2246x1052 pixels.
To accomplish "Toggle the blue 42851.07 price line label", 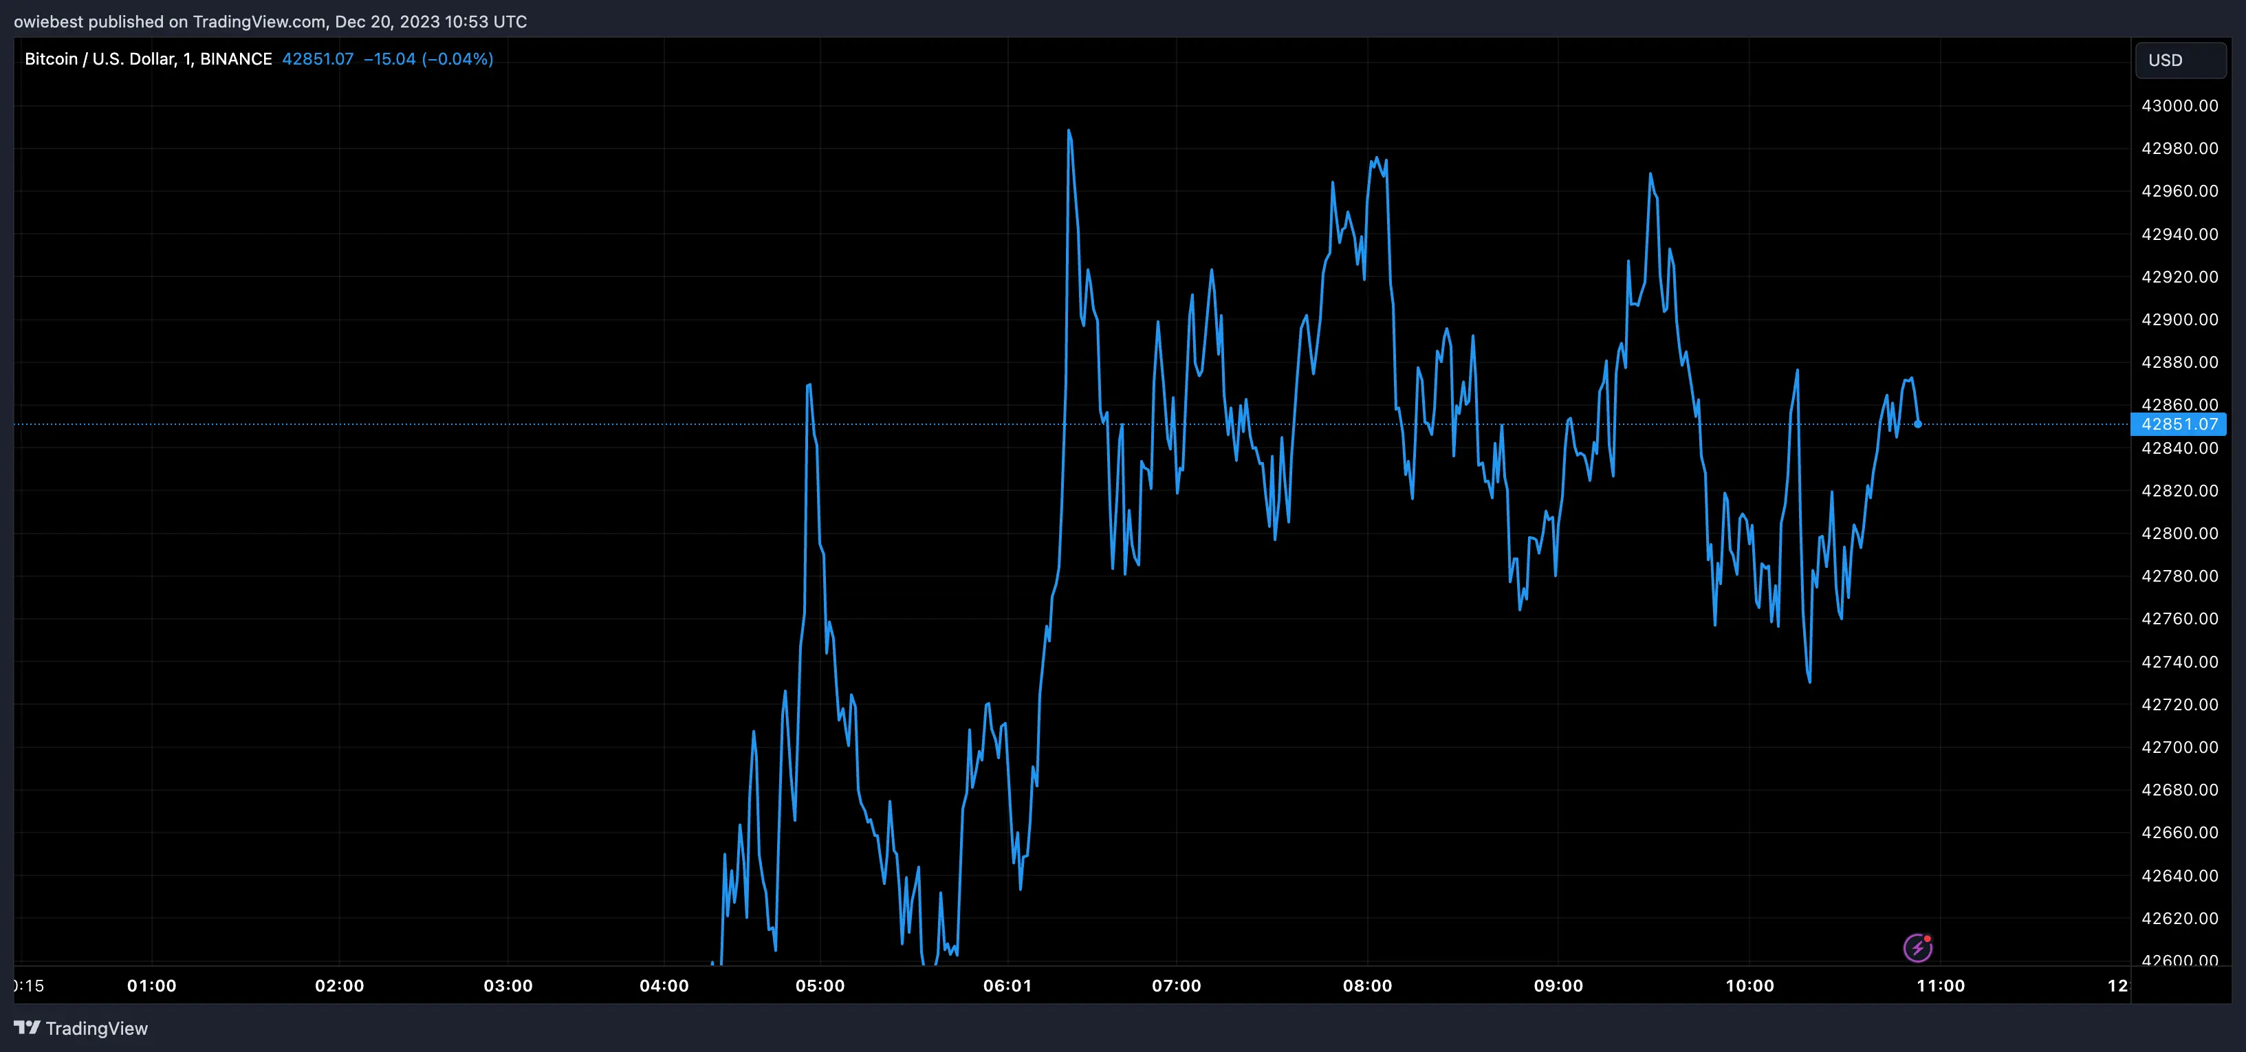I will pos(2180,424).
